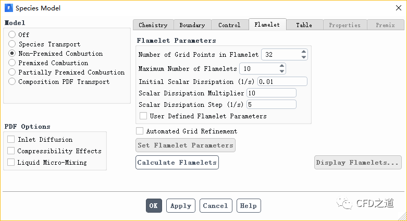Click the Apply button
407x221 pixels.
(181, 206)
